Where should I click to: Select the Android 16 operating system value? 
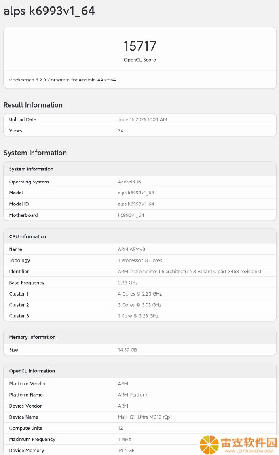[x=129, y=182]
